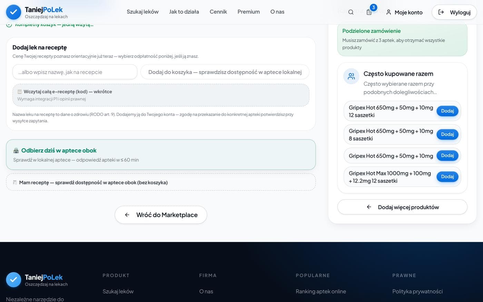
Task: Click the Wyloguj button
Action: 454,12
